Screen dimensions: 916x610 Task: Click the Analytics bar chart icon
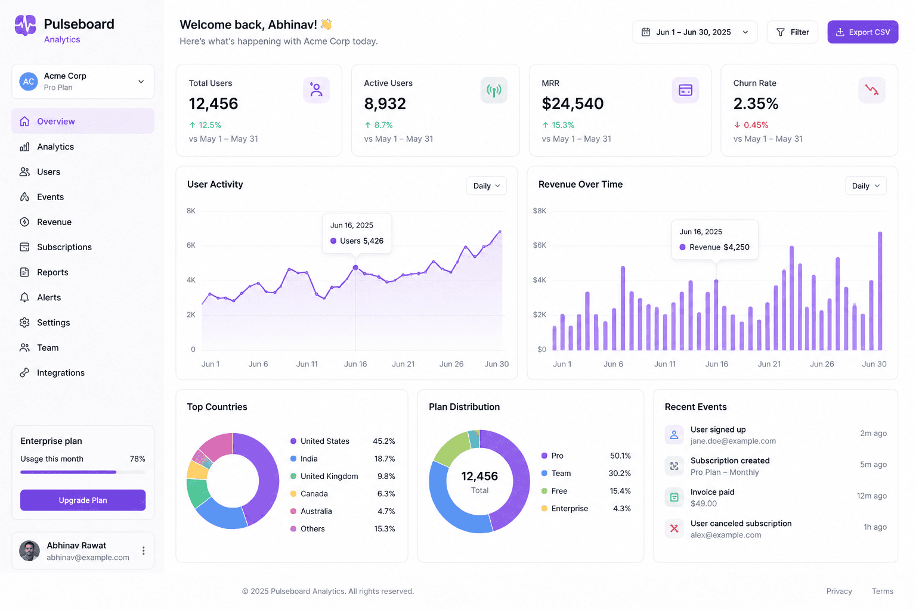(x=24, y=147)
